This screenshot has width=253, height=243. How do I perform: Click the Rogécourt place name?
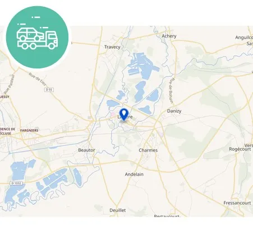[x=240, y=149]
